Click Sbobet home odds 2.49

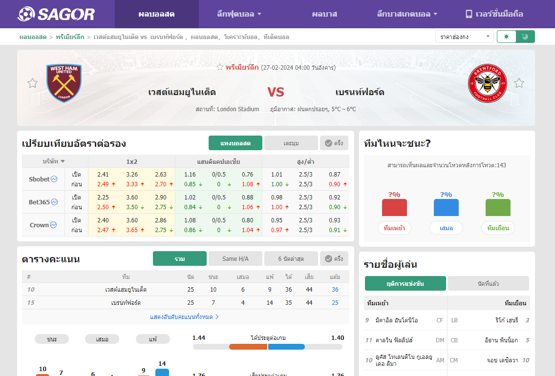(103, 184)
